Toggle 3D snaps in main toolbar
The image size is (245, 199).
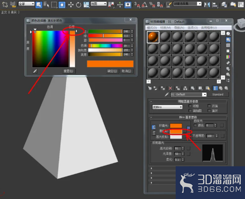(137, 5)
